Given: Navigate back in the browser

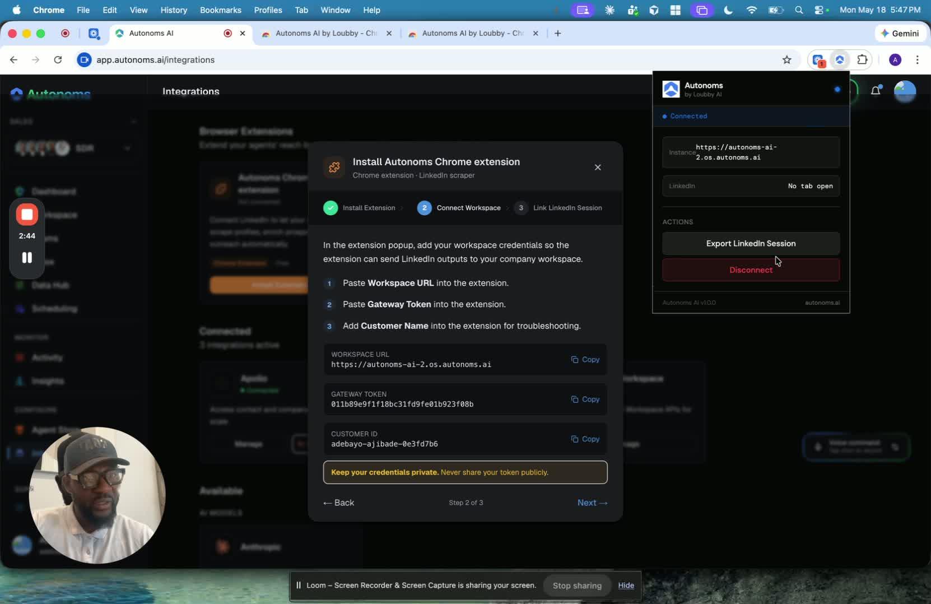Looking at the screenshot, I should pyautogui.click(x=13, y=60).
